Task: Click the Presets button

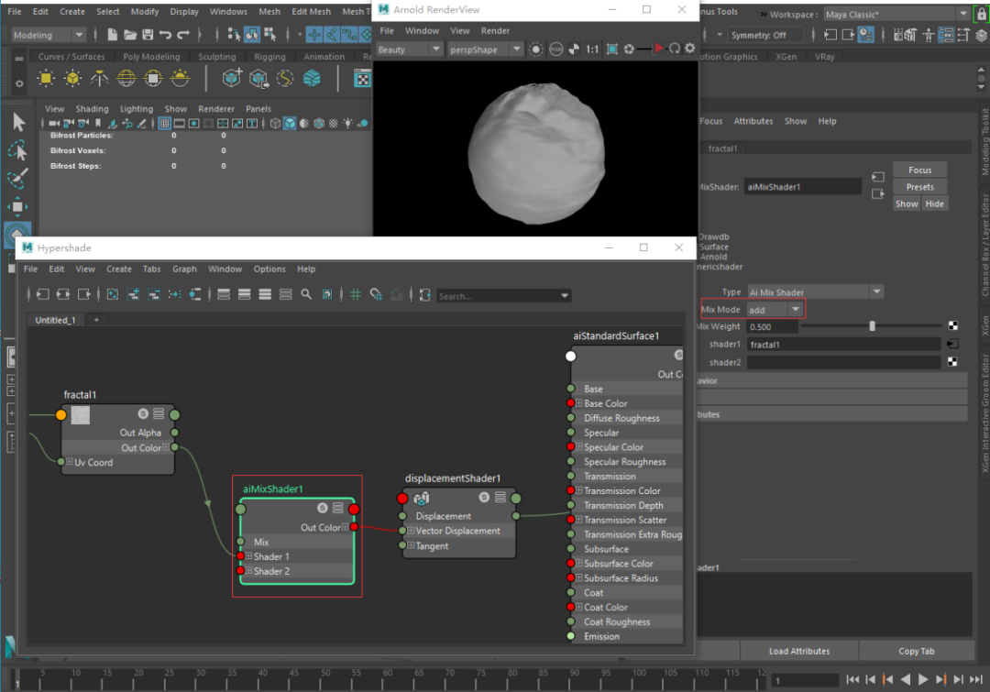Action: [919, 187]
